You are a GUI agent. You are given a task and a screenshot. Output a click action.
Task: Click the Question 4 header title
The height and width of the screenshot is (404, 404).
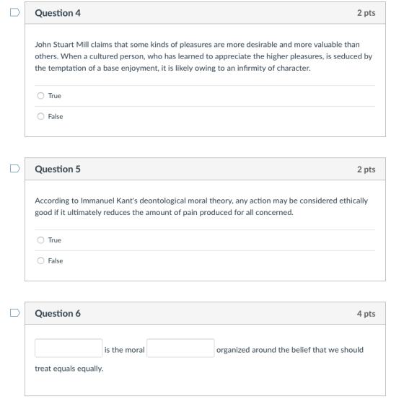coord(58,13)
